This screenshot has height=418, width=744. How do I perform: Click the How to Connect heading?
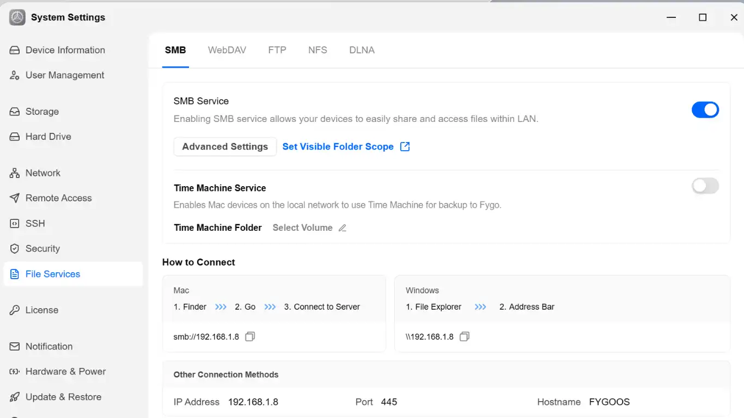pyautogui.click(x=199, y=262)
